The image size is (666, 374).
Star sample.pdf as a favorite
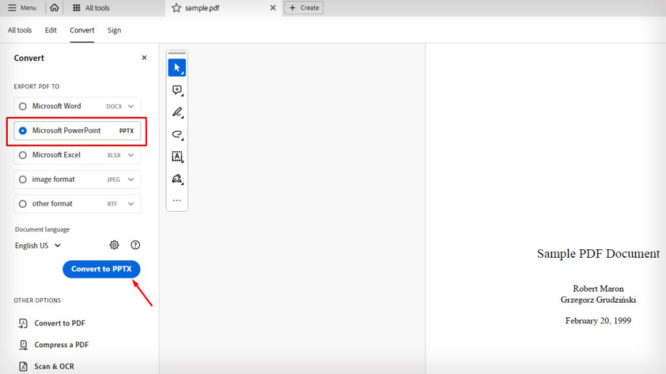(176, 8)
